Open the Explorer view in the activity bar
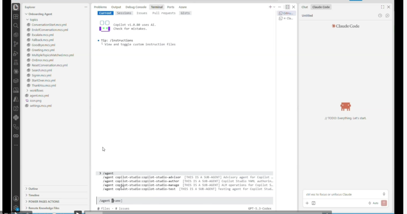This screenshot has width=407, height=214. pos(16,7)
